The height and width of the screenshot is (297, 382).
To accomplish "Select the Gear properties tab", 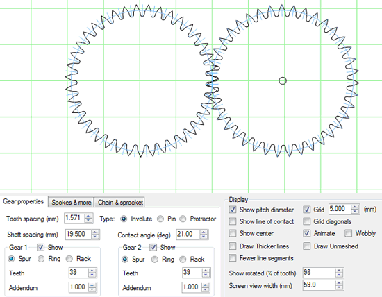I will [x=24, y=201].
